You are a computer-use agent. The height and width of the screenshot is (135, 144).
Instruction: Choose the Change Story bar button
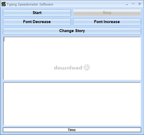(72, 31)
